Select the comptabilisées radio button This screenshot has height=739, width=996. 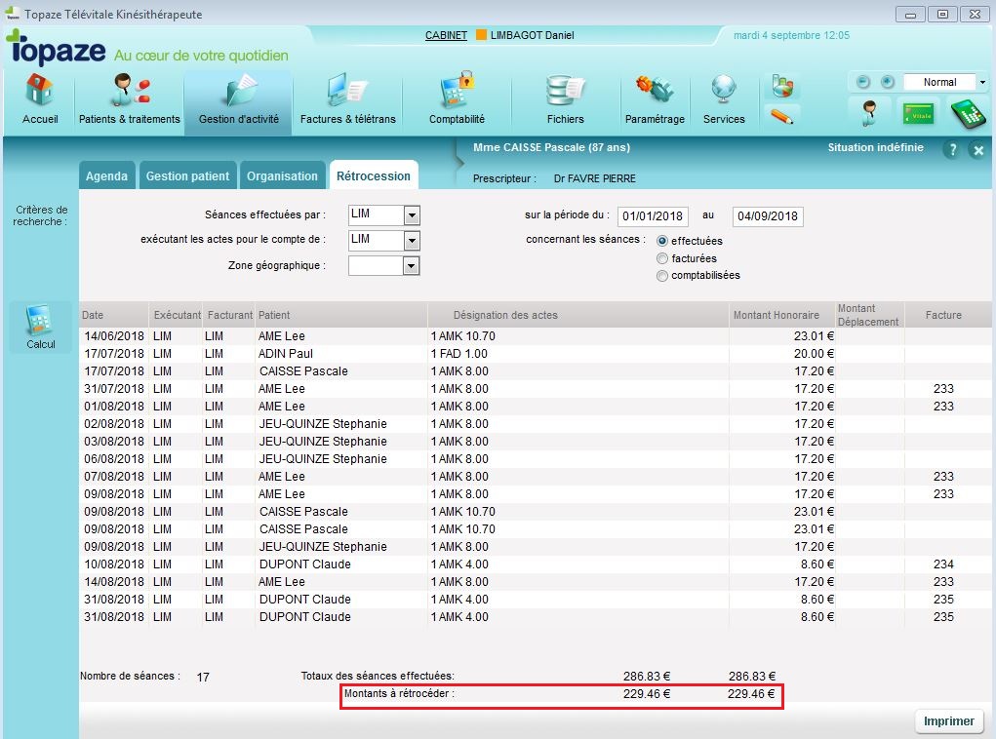(x=661, y=276)
